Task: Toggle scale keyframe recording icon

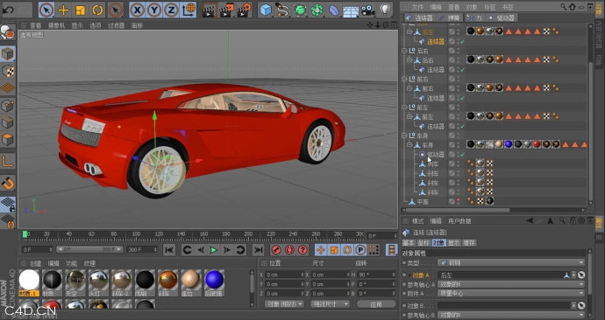Action: [x=334, y=250]
